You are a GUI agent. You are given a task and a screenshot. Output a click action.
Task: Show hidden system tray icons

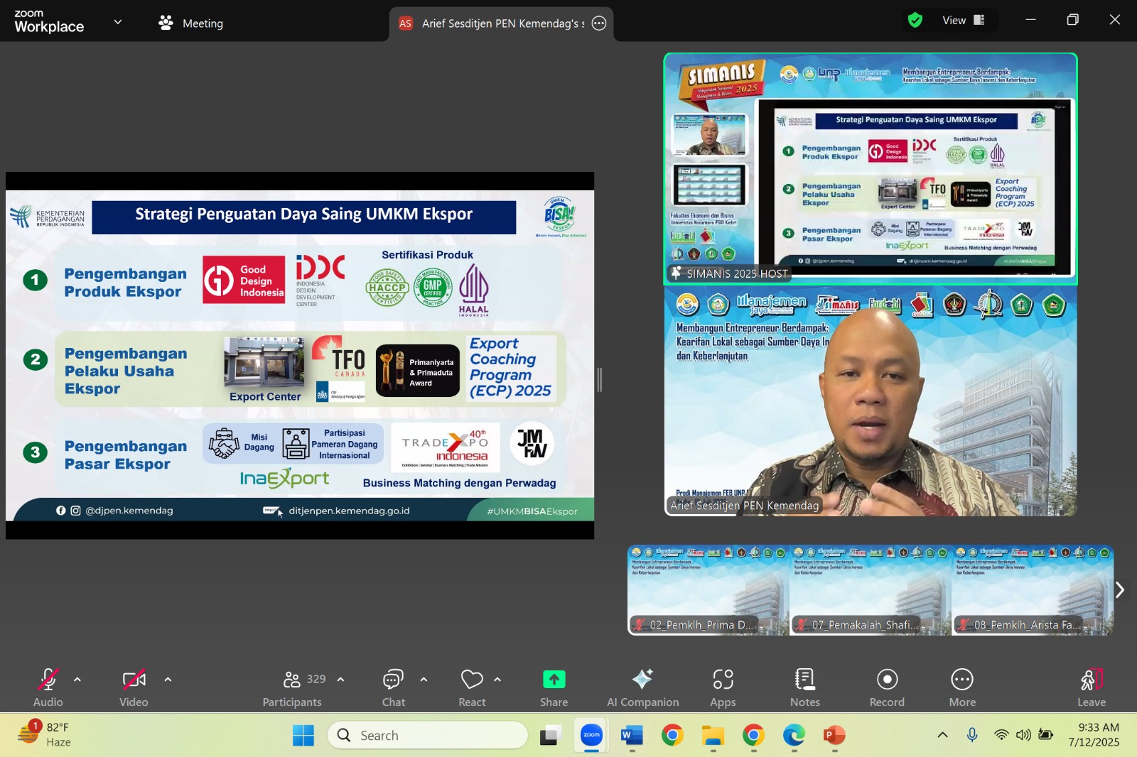point(942,735)
